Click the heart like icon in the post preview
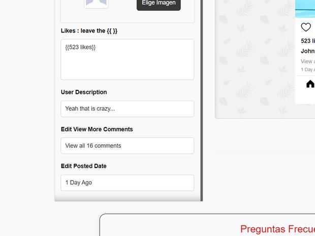 pyautogui.click(x=306, y=27)
